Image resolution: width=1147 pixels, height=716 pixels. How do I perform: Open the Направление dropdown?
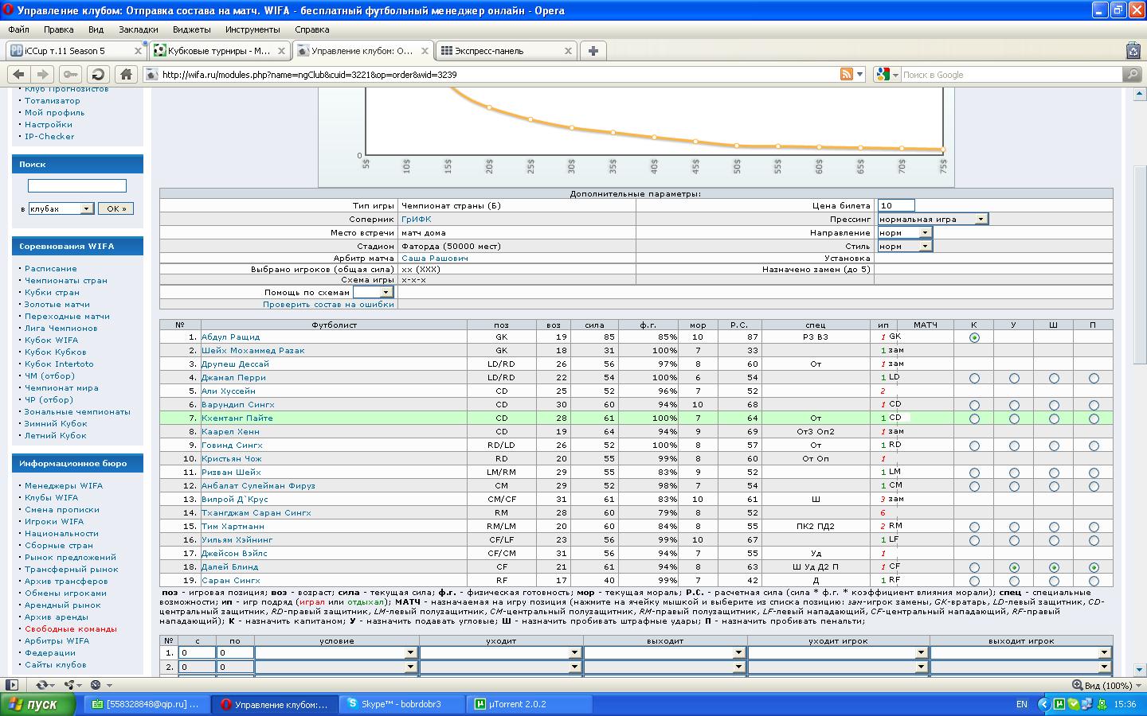(904, 232)
